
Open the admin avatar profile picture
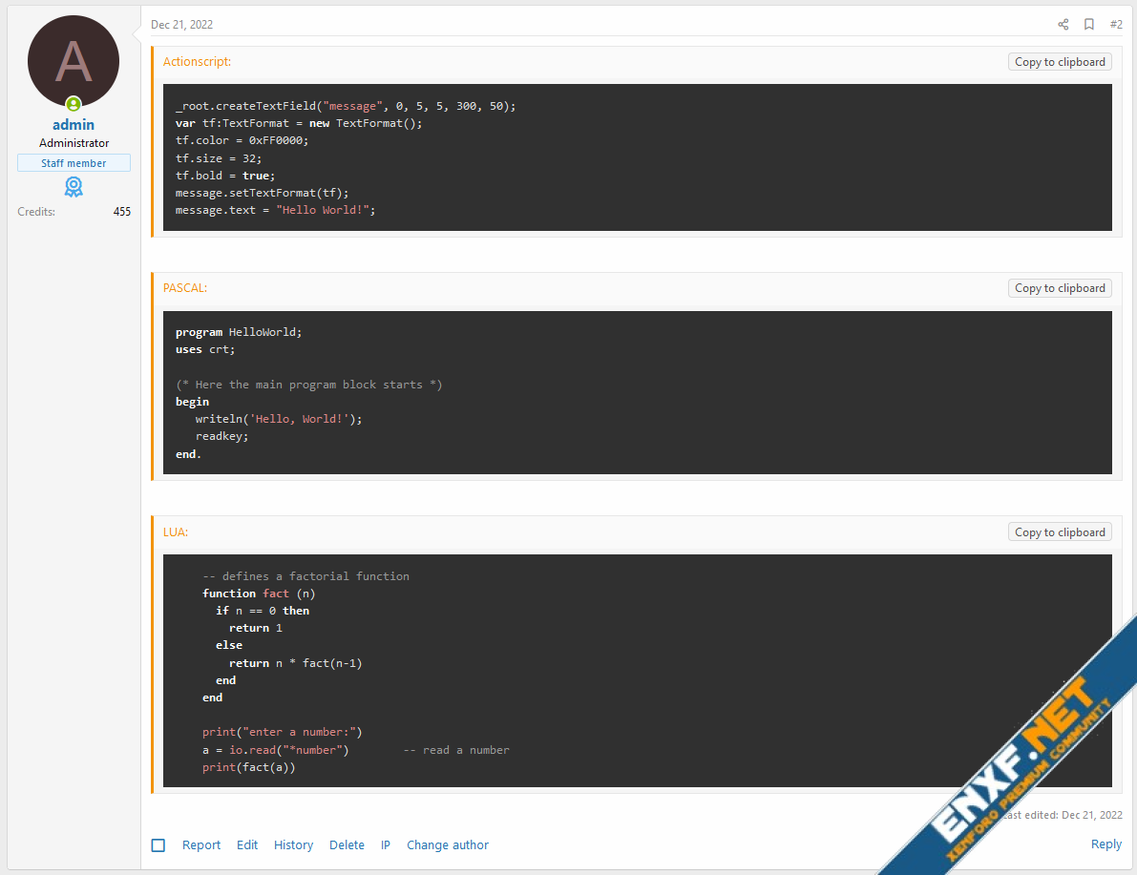point(74,61)
